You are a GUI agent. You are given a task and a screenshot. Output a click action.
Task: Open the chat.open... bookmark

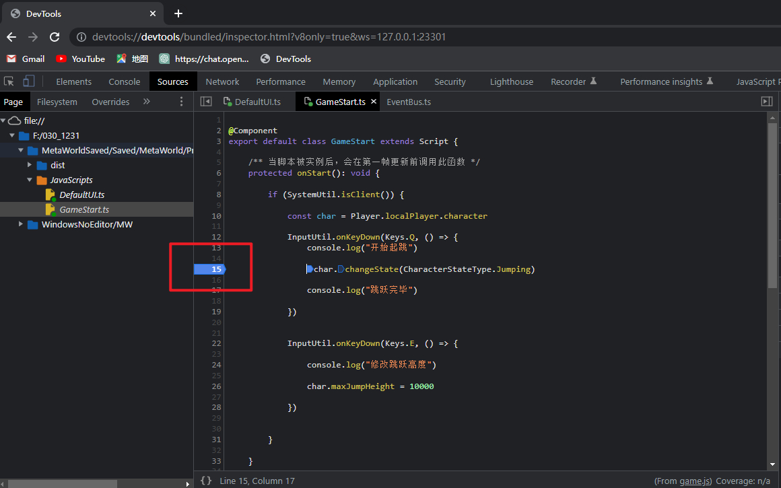pyautogui.click(x=204, y=59)
